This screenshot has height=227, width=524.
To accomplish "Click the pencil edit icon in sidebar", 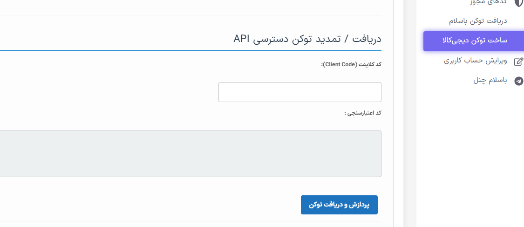I will (518, 61).
